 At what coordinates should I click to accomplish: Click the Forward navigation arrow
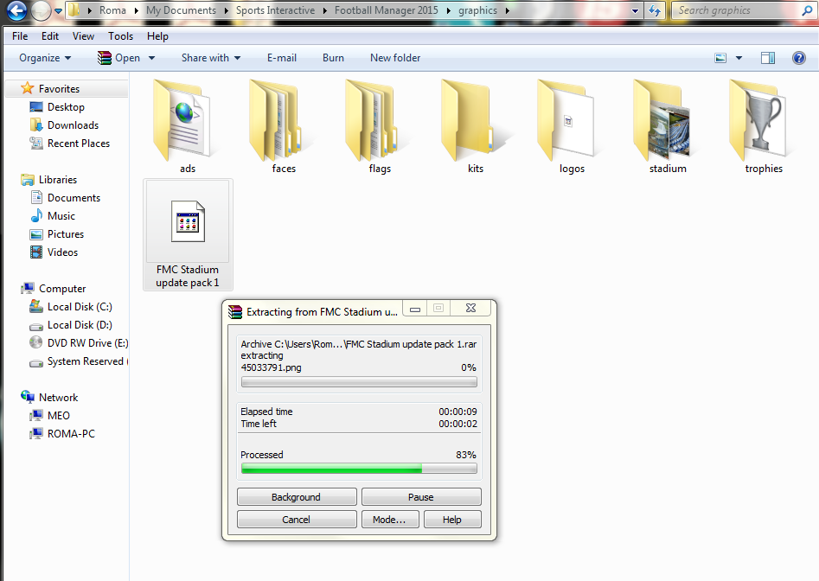point(41,10)
